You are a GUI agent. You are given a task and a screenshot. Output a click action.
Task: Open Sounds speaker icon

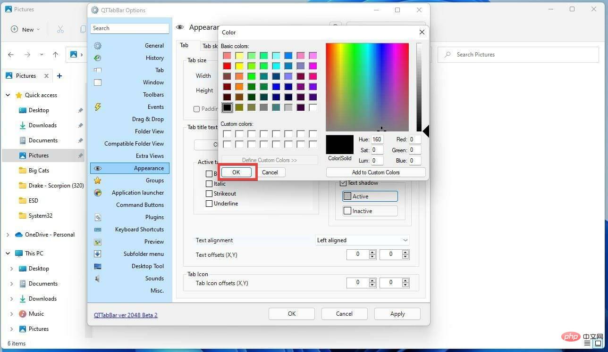tap(97, 278)
